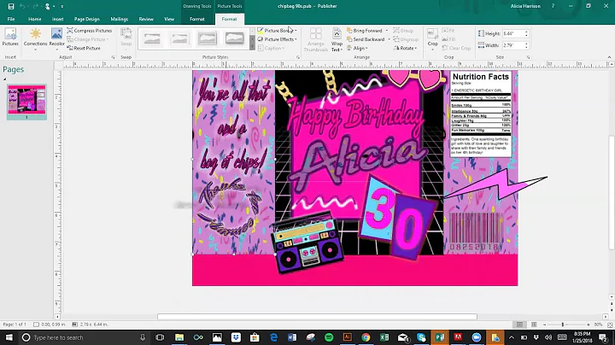
Task: Increase Height with the up stepper
Action: pyautogui.click(x=526, y=32)
